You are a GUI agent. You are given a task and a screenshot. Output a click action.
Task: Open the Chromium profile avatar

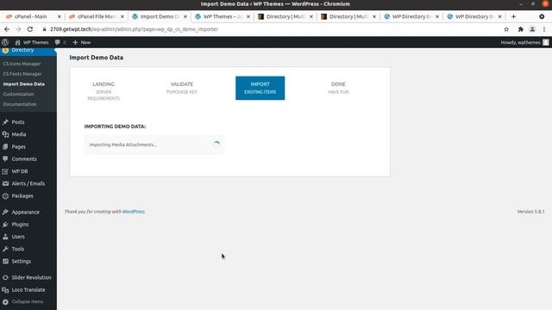(x=532, y=29)
